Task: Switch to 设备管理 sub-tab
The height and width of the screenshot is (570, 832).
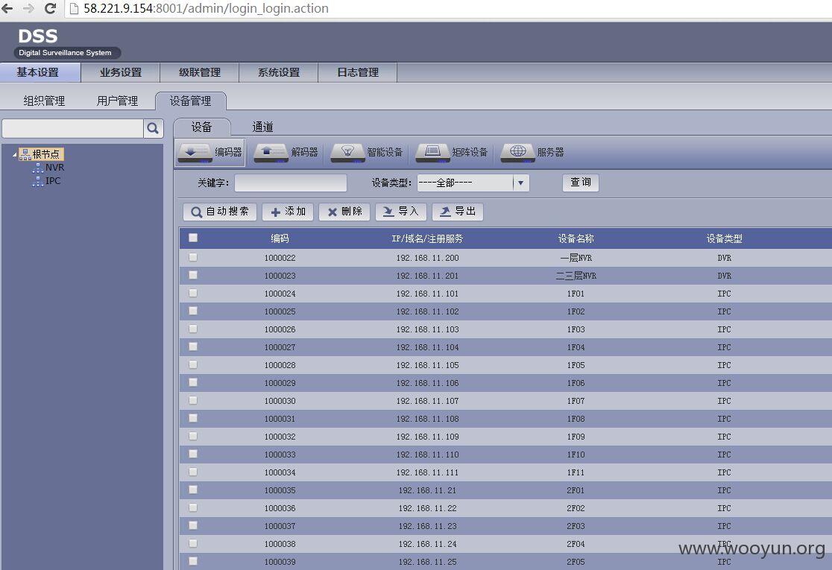Action: [x=191, y=101]
